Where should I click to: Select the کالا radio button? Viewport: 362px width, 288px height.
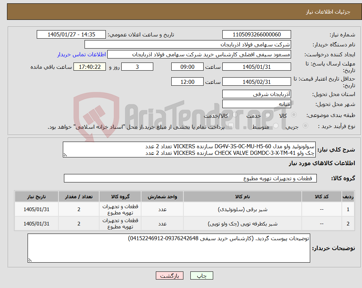pos(294,115)
